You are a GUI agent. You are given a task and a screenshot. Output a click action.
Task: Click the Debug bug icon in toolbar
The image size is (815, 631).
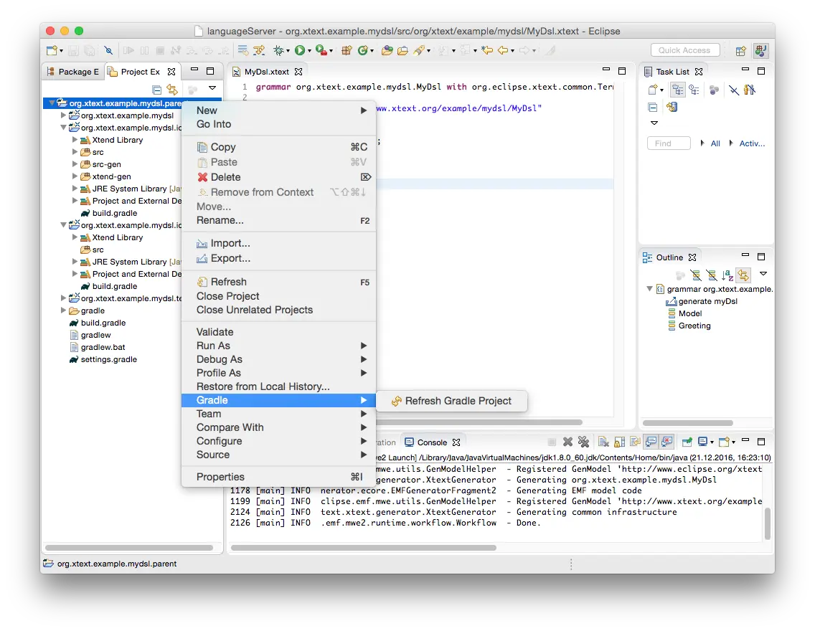pos(279,50)
